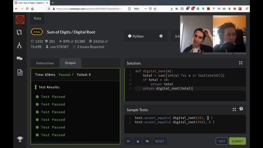
Task: Click the address bar URL field
Action: coord(89,9)
